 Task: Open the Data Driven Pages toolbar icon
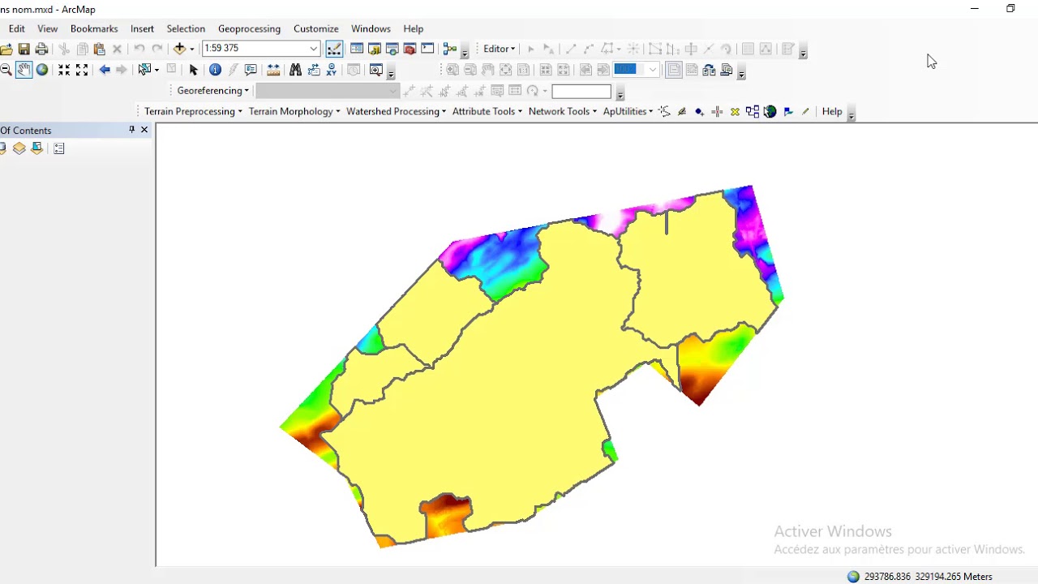(x=727, y=70)
